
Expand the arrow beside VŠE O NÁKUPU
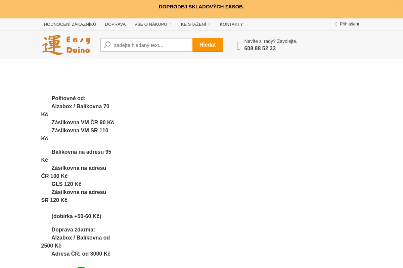click(x=171, y=24)
